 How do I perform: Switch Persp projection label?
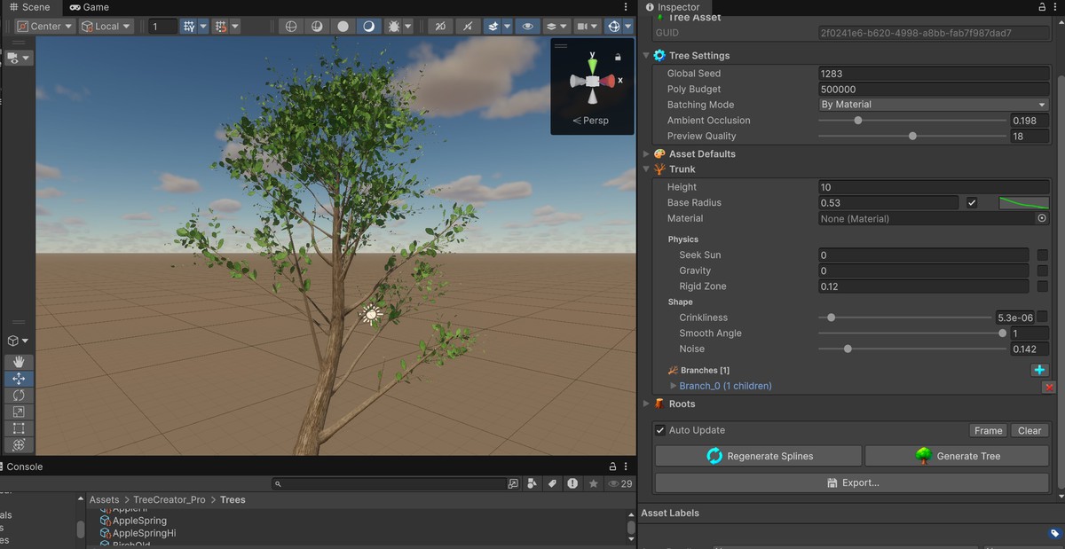591,120
